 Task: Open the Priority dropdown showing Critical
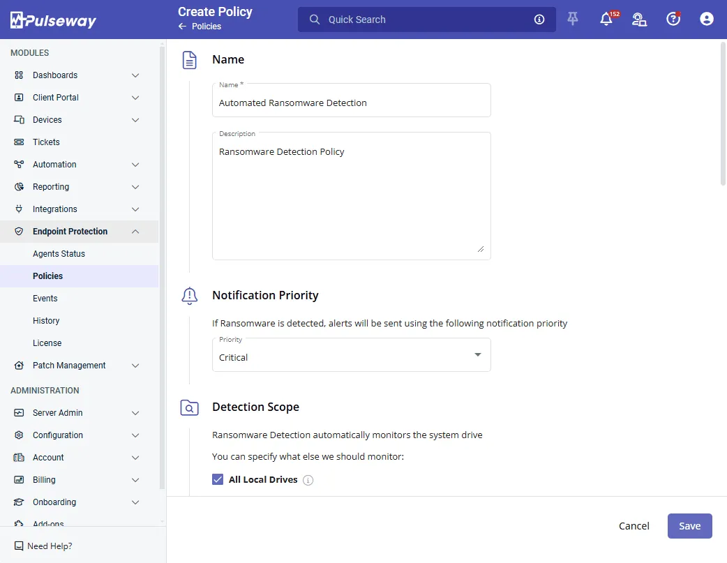(x=351, y=355)
